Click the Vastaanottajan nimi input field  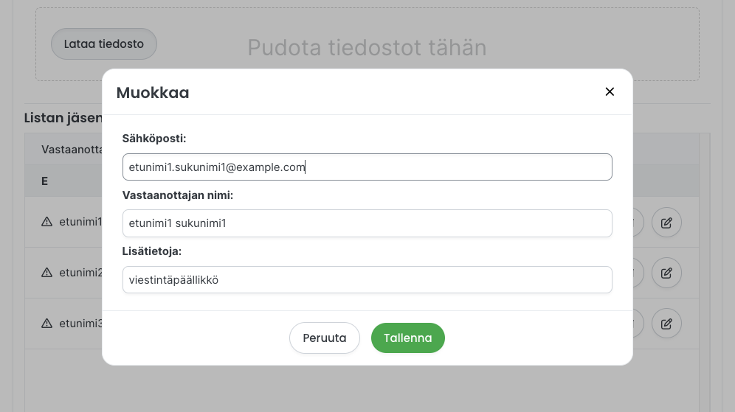tap(367, 223)
